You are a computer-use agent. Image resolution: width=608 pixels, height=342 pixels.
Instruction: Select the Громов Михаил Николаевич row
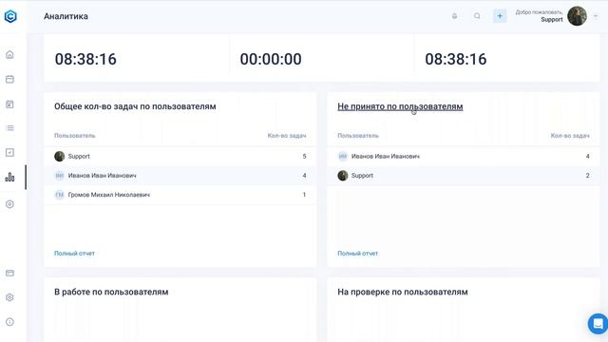pos(180,195)
